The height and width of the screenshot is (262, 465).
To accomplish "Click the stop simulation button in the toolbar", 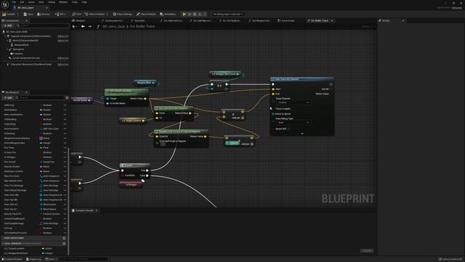I will tap(195, 14).
